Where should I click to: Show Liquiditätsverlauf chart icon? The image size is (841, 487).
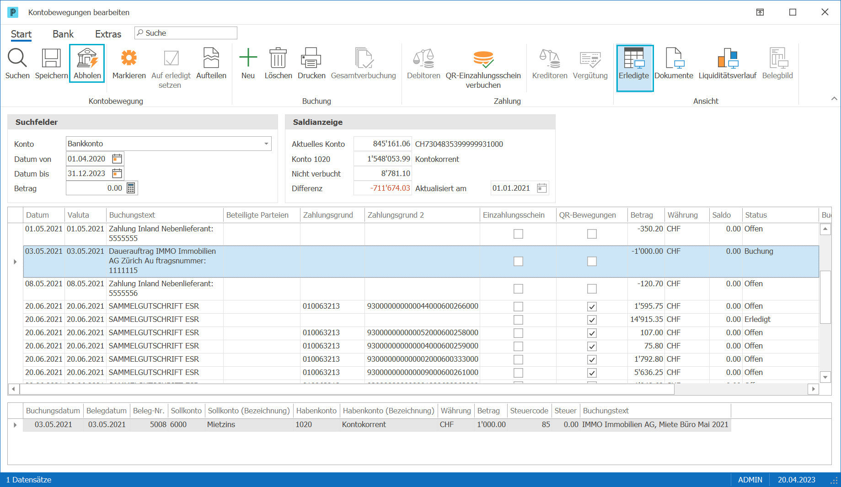pyautogui.click(x=728, y=58)
